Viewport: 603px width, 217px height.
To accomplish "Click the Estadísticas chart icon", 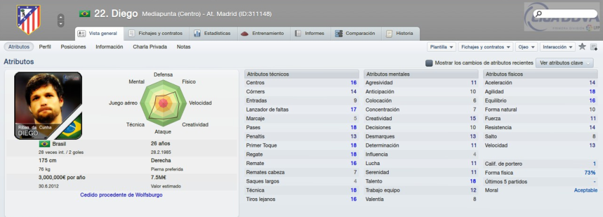I will coord(197,34).
